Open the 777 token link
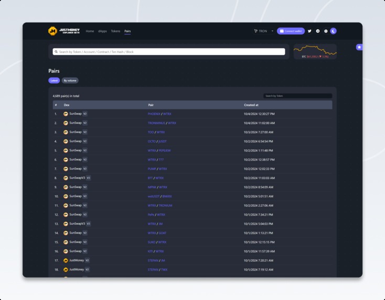The width and height of the screenshot is (385, 300). coord(161,160)
